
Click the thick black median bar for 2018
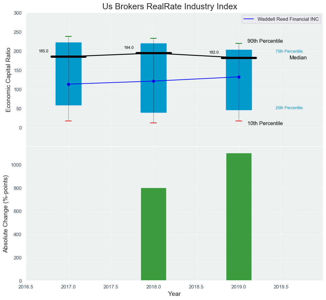coord(153,53)
